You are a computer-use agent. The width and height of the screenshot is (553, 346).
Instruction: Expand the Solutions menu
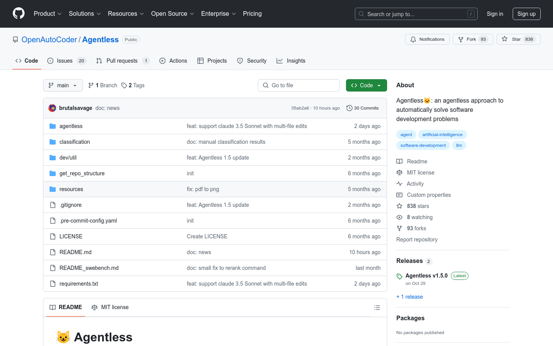pyautogui.click(x=85, y=14)
